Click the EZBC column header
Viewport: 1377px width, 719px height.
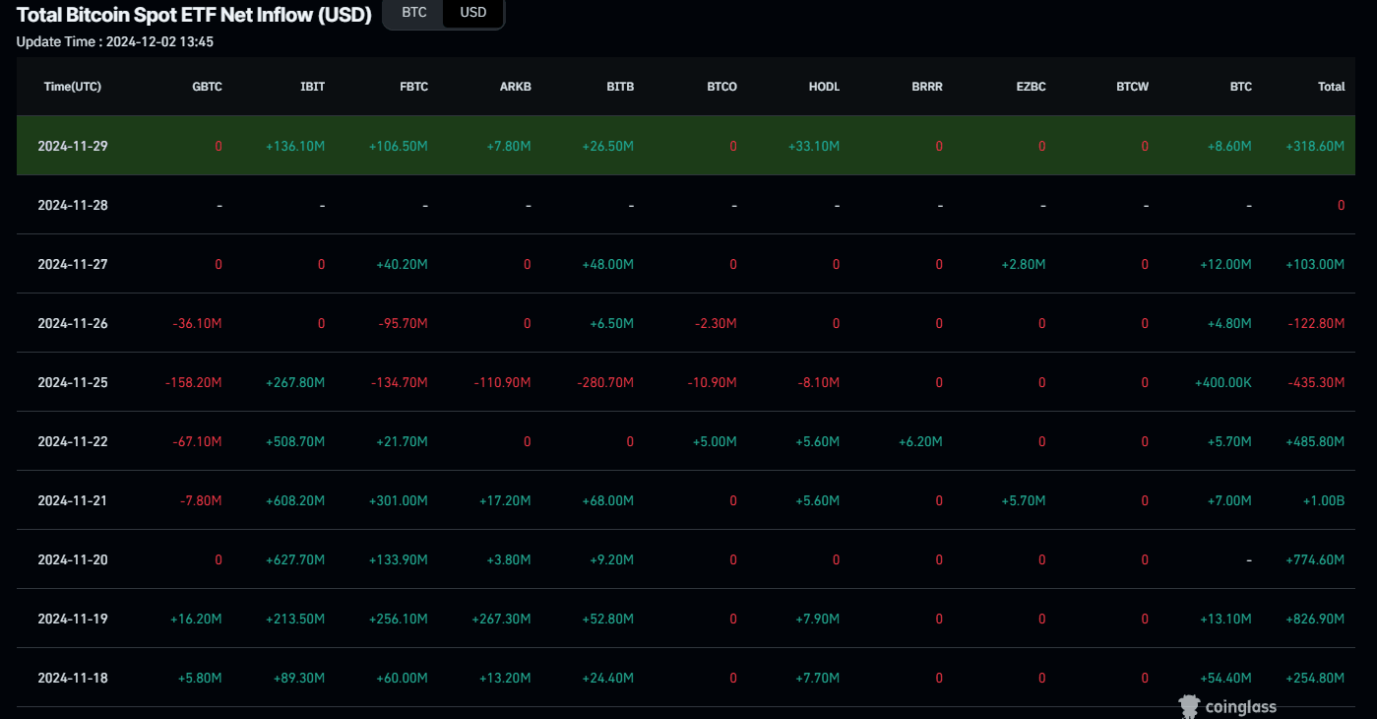tap(1031, 87)
